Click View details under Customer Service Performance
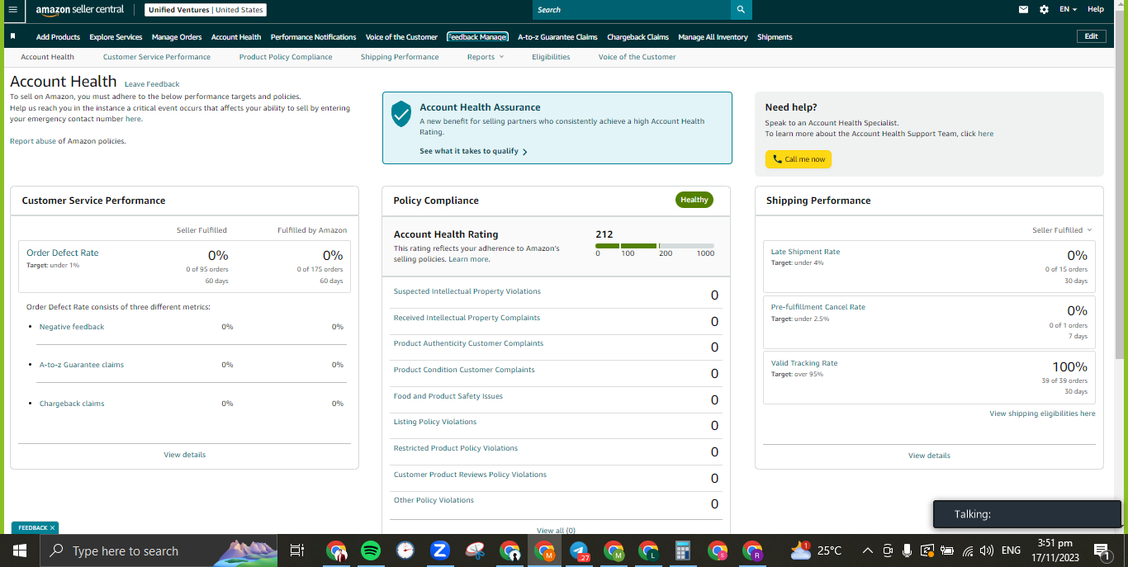 pyautogui.click(x=185, y=455)
